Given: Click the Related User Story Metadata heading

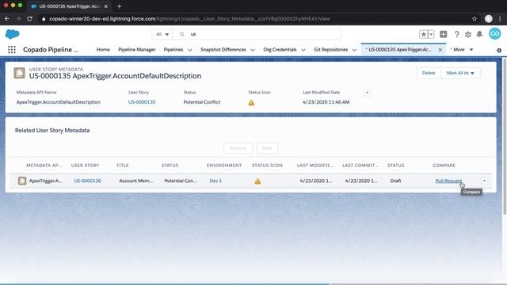Looking at the screenshot, I should coord(52,130).
